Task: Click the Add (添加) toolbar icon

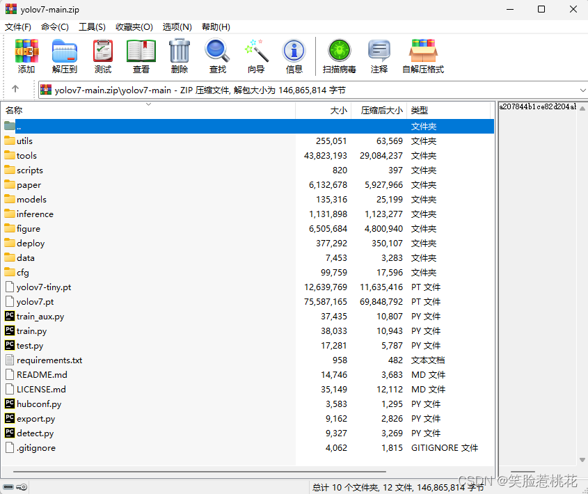Action: click(26, 51)
